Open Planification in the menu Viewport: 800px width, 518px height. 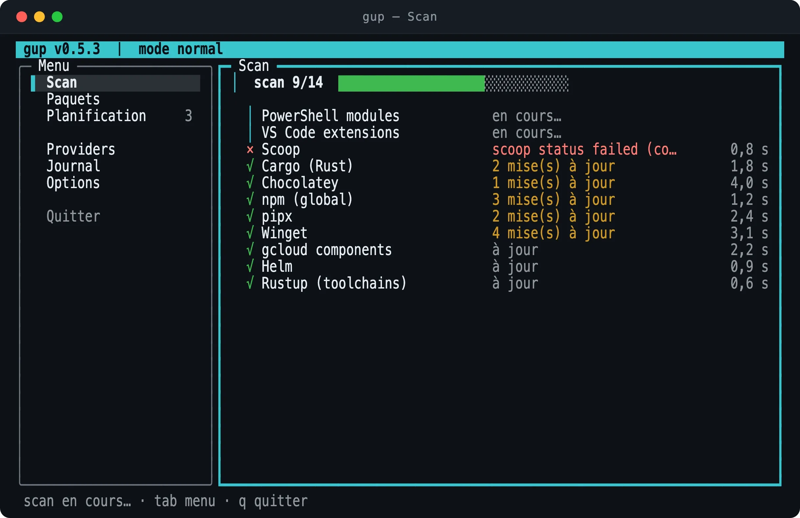click(96, 116)
